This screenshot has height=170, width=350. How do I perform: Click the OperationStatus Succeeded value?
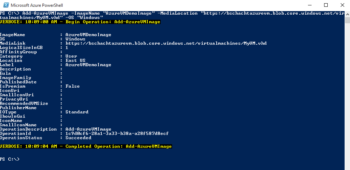pyautogui.click(x=78, y=138)
